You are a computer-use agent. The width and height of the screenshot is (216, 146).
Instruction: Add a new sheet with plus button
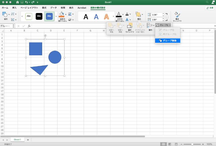tap(28, 140)
